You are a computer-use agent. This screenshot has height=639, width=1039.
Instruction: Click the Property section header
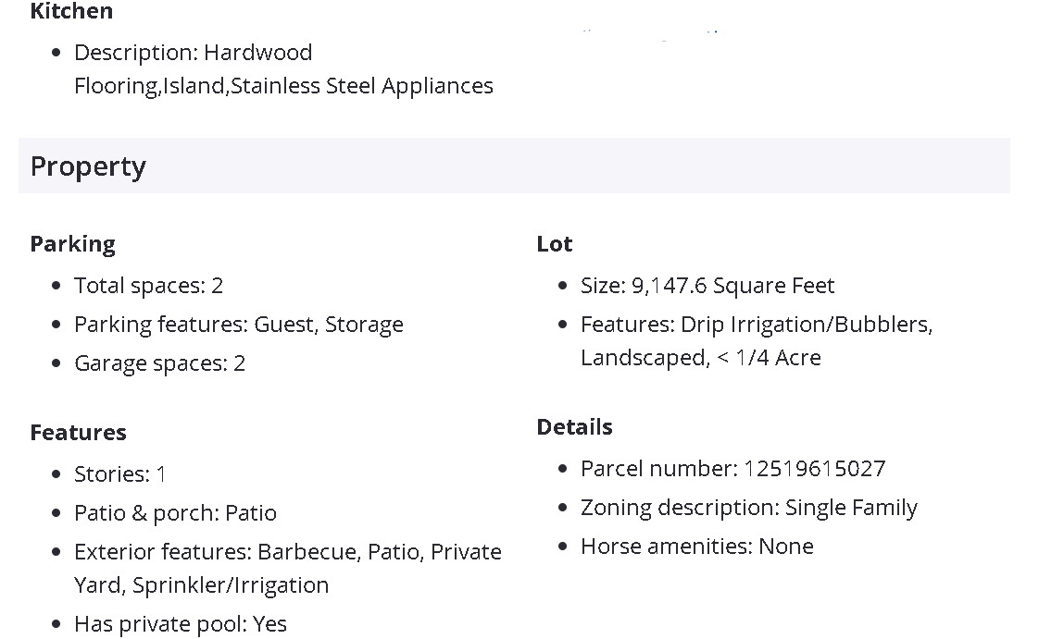pos(89,166)
